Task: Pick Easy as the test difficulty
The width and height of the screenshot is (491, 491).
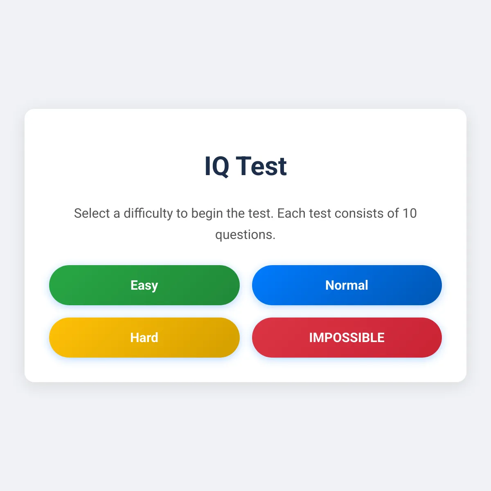Action: pyautogui.click(x=144, y=285)
